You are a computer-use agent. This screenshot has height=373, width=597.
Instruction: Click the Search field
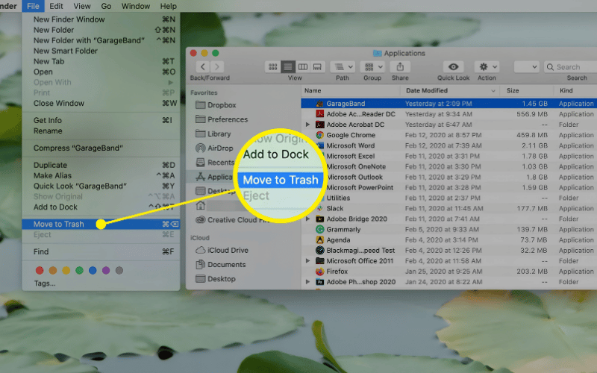(x=571, y=67)
